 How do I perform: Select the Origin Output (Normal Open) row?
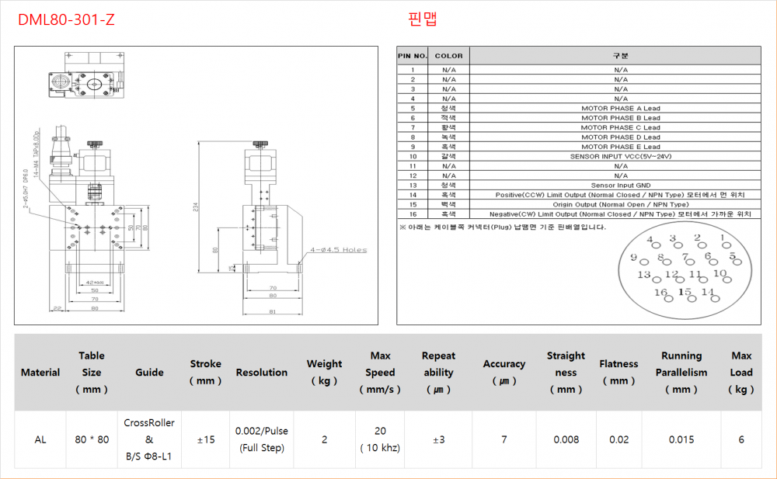[x=620, y=204]
